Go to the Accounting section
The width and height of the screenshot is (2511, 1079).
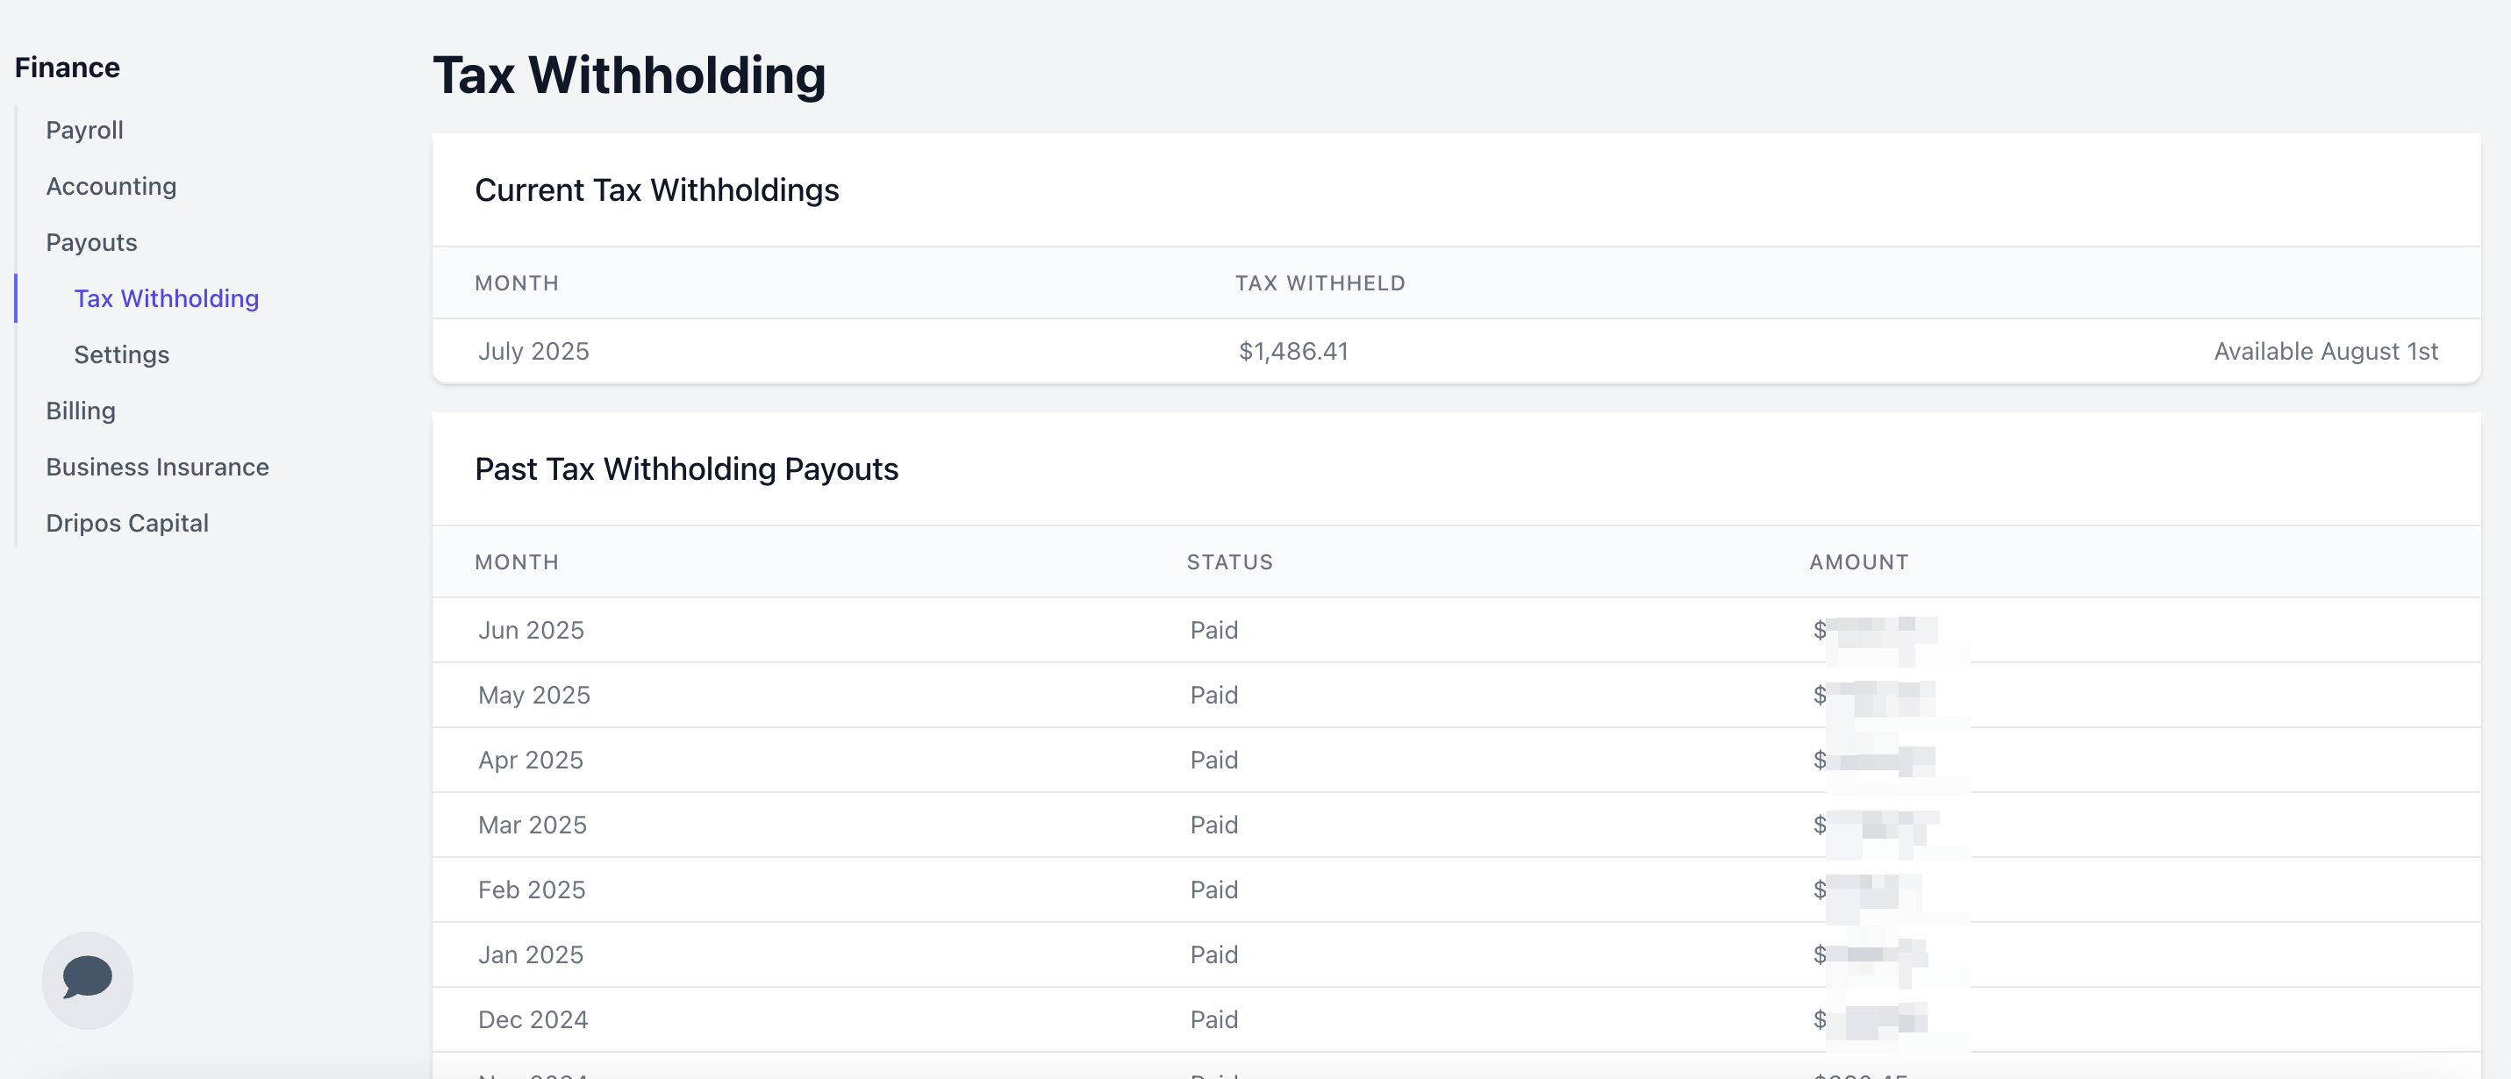point(111,186)
